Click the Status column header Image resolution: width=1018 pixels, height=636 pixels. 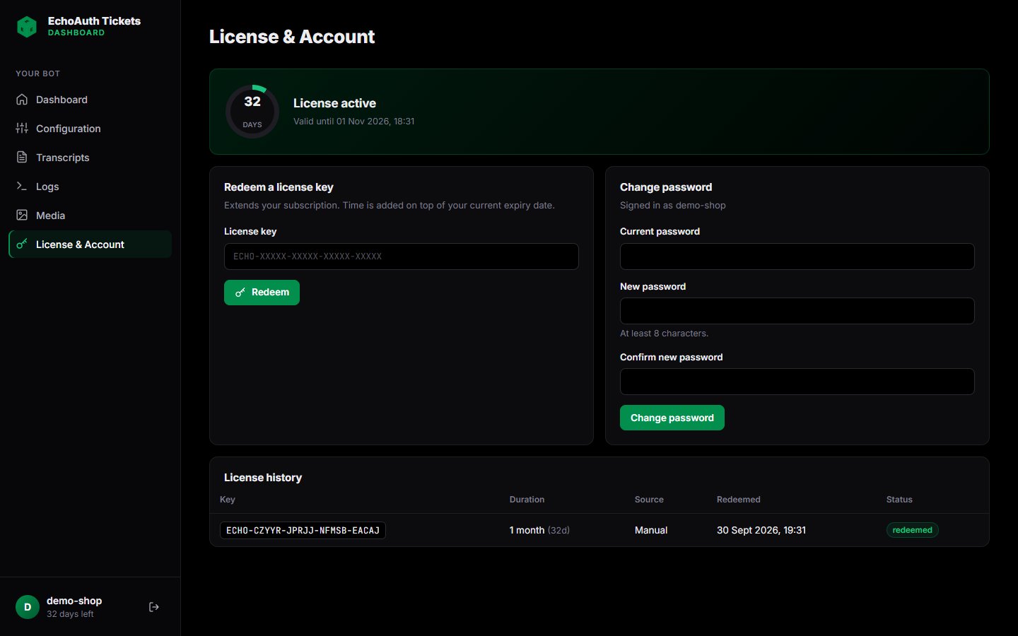click(899, 500)
